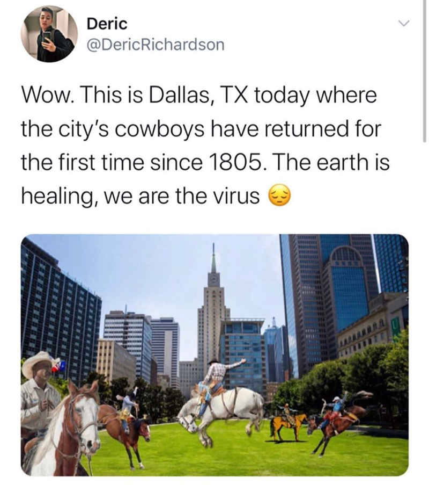Open Deric's round profile photo

tap(49, 33)
